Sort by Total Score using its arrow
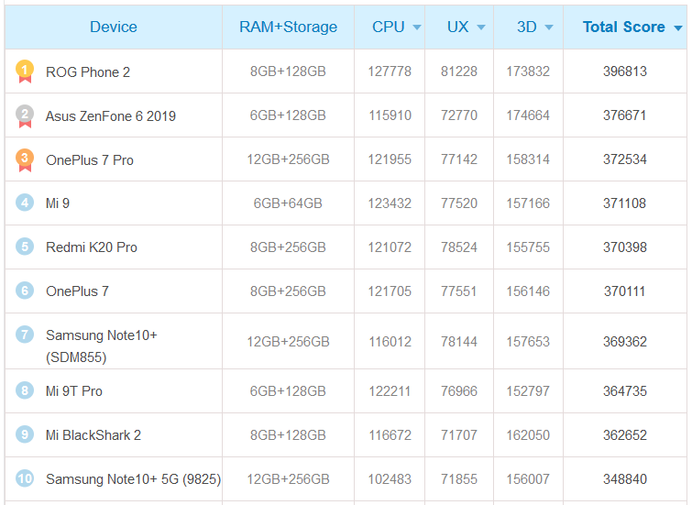692x505 pixels. tap(678, 28)
